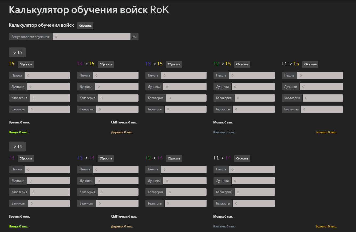The height and width of the screenshot is (232, 356).
Task: Reset the T4 -> T5 column
Action: (106, 64)
